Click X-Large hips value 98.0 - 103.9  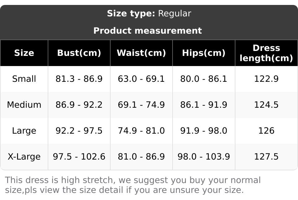pos(204,156)
